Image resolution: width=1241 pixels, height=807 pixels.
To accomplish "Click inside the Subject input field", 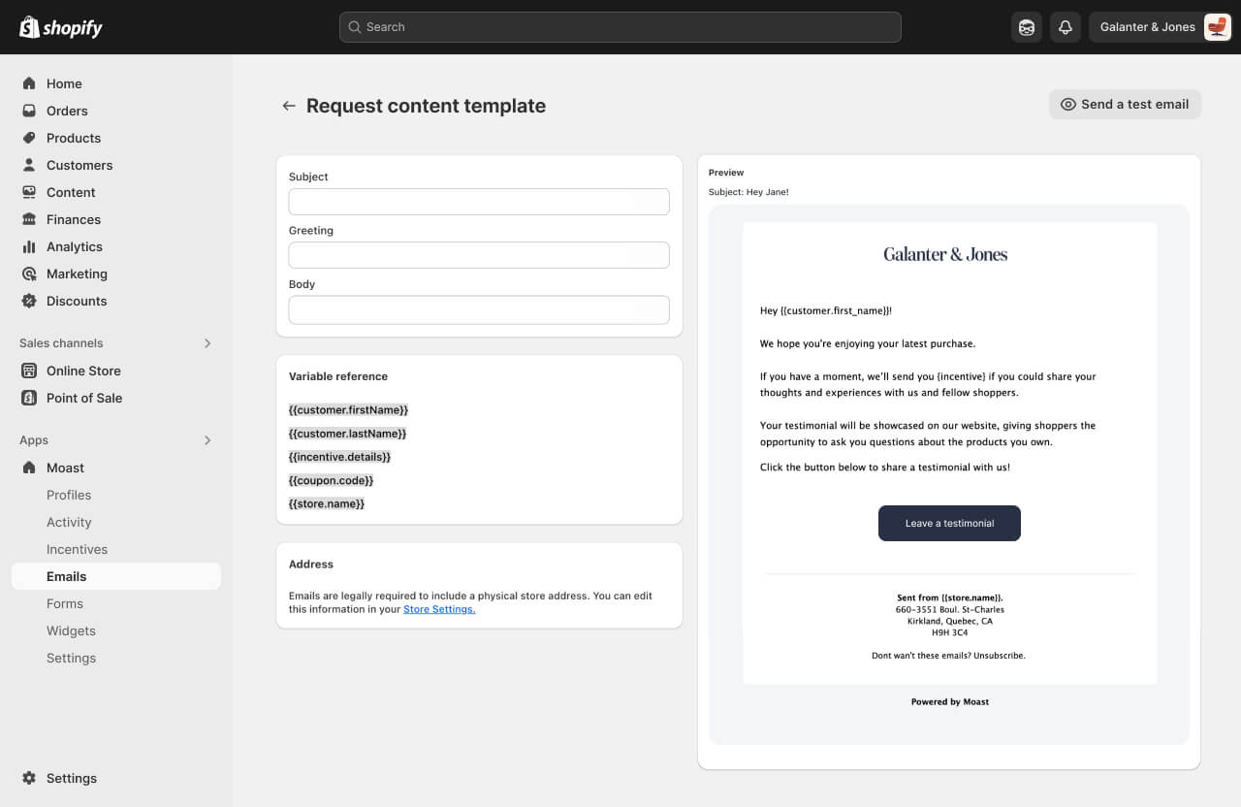I will [x=479, y=201].
